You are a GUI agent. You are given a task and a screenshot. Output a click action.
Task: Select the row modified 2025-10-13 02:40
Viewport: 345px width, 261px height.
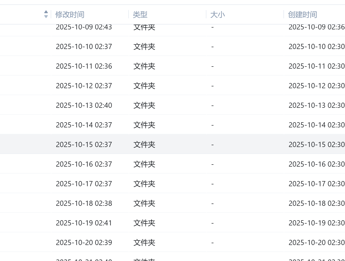pos(84,105)
